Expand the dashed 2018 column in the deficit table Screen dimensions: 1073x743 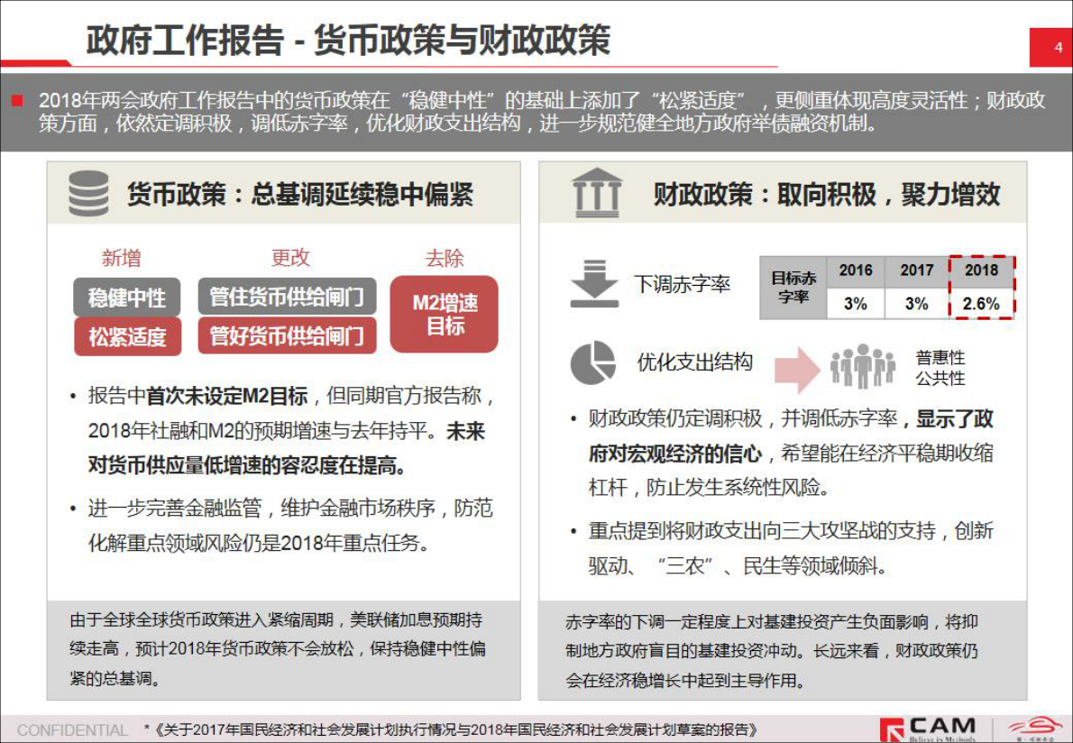(x=980, y=289)
